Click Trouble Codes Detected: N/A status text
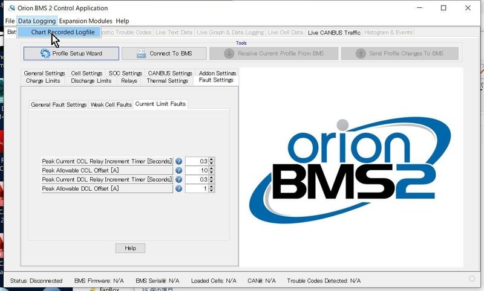The width and height of the screenshot is (484, 291). (x=324, y=281)
